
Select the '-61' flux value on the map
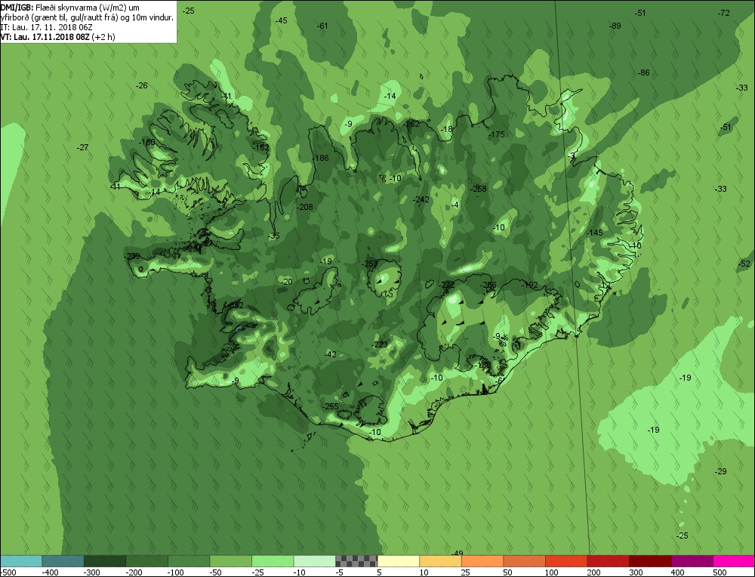322,26
